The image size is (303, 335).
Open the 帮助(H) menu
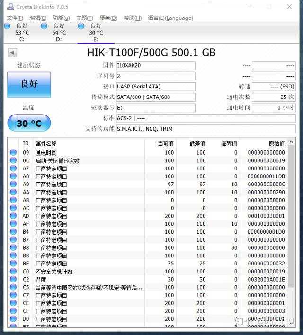[x=133, y=18]
